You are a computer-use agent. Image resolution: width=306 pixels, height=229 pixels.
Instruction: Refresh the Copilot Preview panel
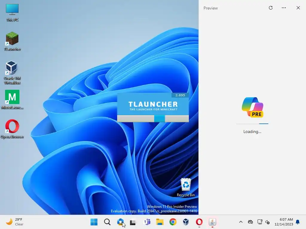click(x=271, y=8)
